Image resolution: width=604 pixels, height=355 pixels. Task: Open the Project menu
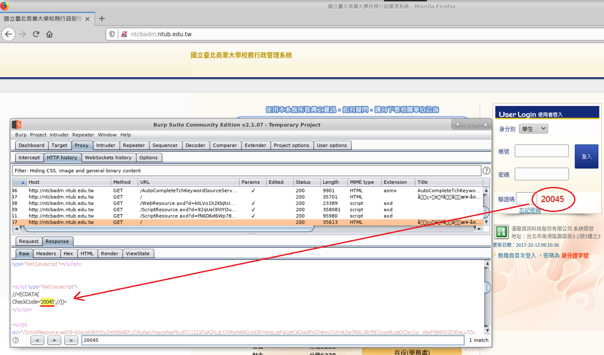click(38, 135)
